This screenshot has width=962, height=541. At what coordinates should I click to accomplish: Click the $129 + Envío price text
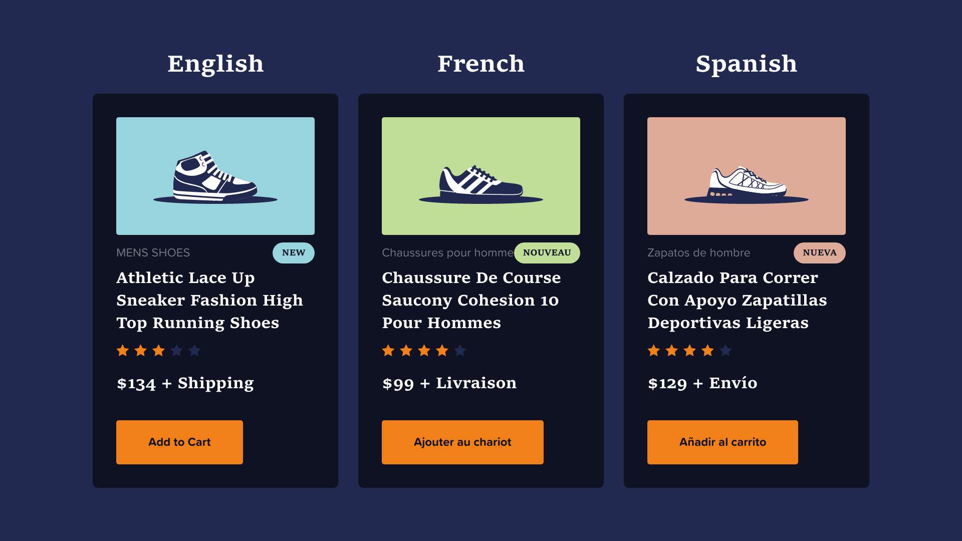(702, 383)
